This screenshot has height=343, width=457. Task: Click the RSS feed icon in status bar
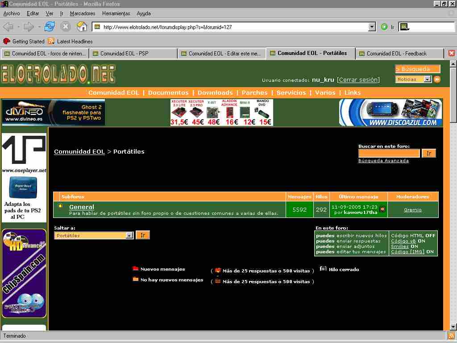451,336
